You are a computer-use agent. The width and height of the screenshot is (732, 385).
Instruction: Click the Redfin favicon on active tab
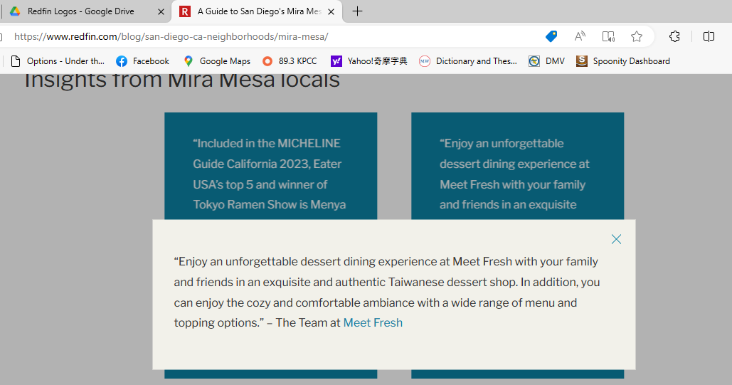(185, 11)
